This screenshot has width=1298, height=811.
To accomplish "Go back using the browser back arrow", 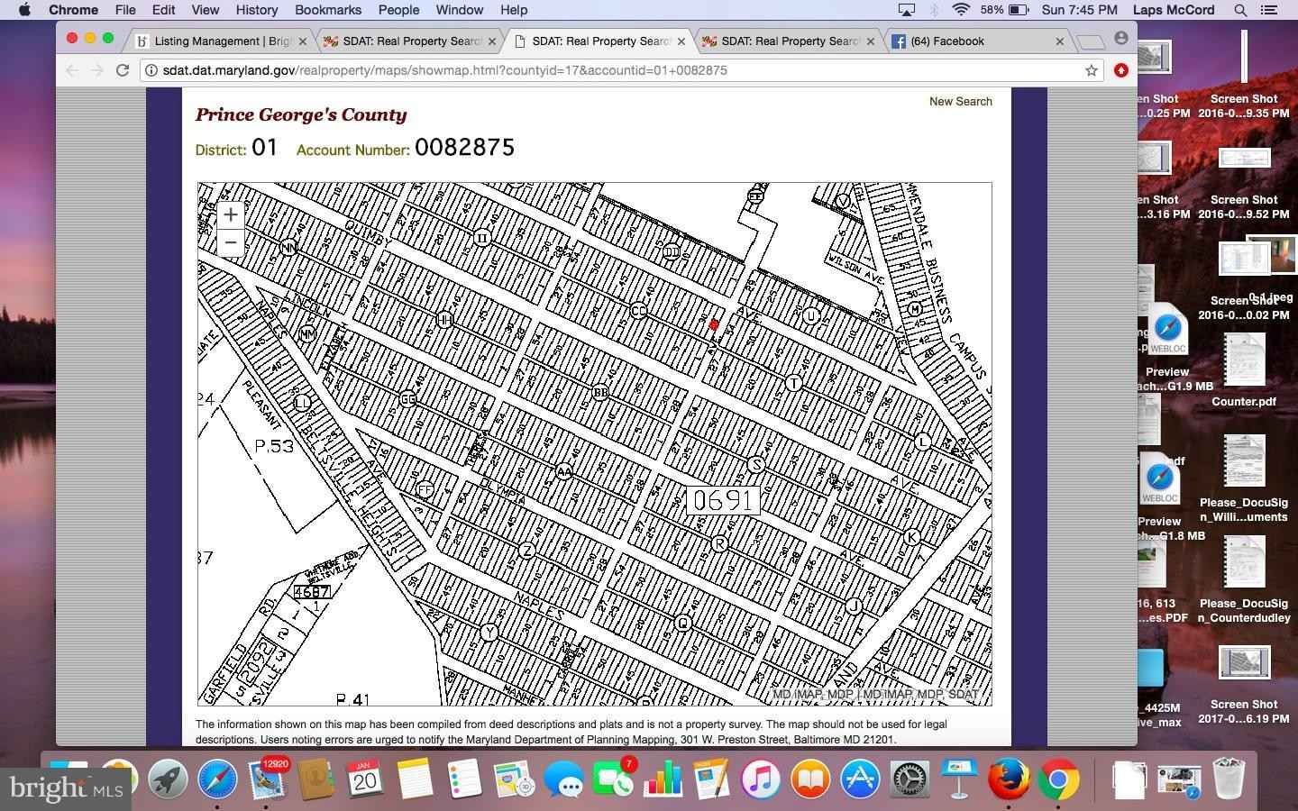I will 71,70.
